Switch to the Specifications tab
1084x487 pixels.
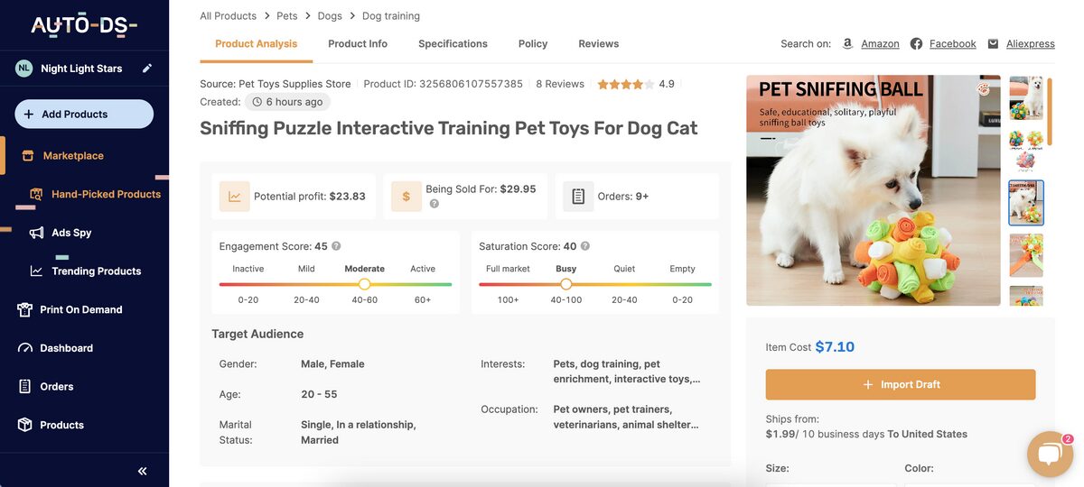point(453,43)
